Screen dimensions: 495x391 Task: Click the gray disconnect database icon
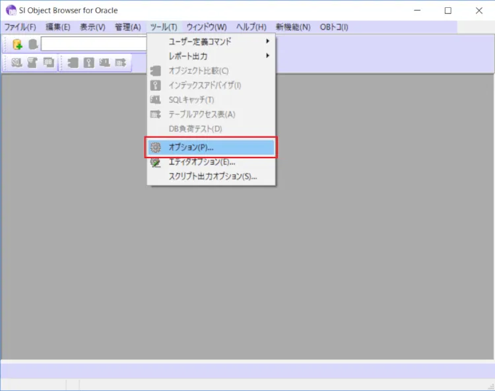33,44
